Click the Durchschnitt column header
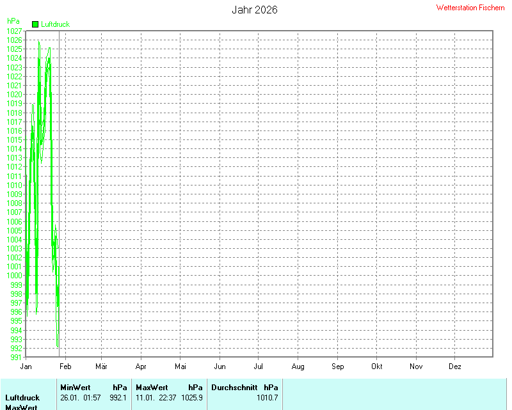 [234, 387]
